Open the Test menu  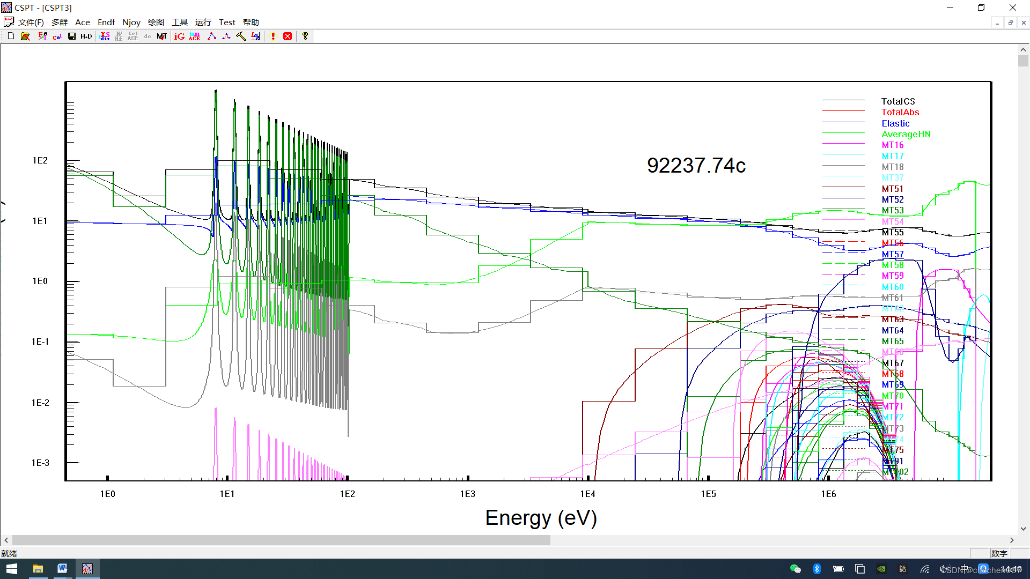pos(227,22)
